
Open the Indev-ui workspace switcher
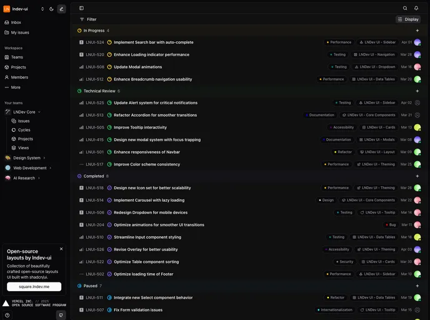[x=24, y=9]
